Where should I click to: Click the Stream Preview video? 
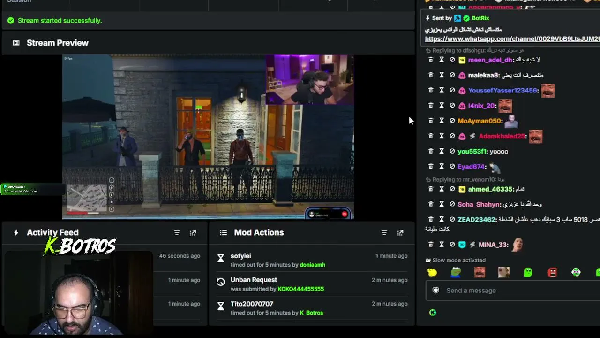[x=208, y=137]
